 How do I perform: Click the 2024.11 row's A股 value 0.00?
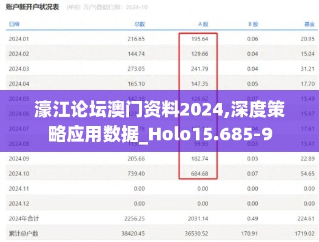(x=203, y=189)
